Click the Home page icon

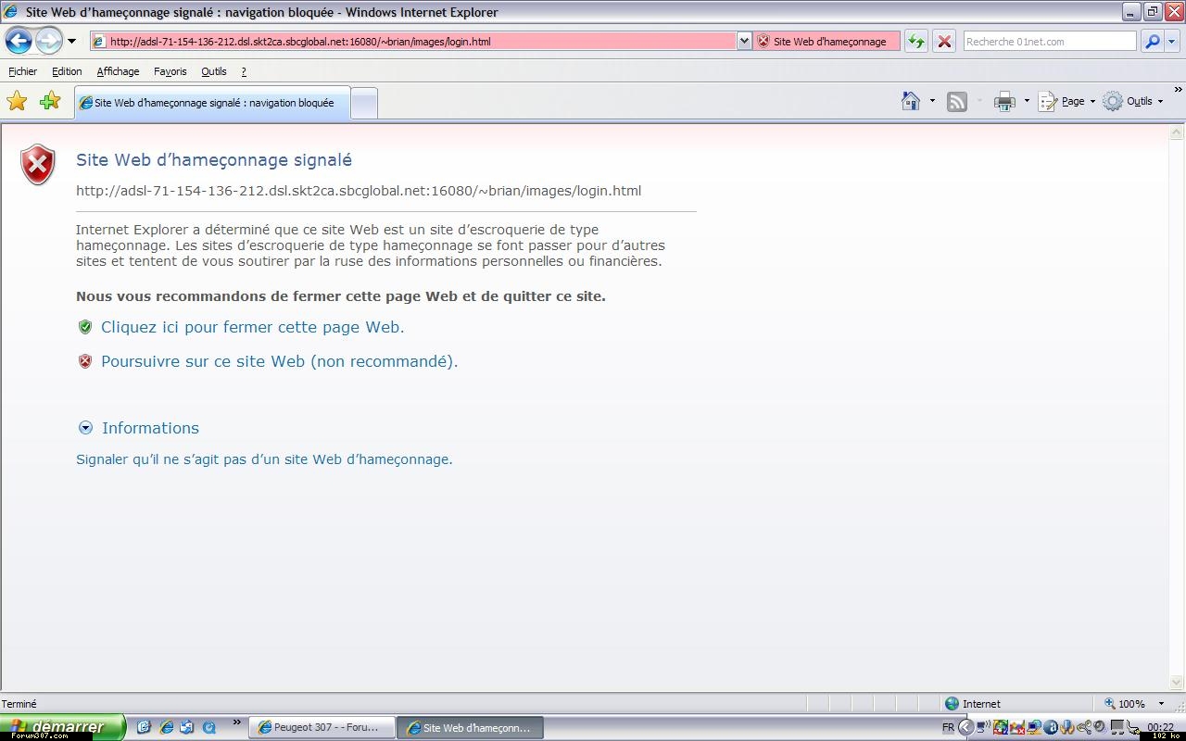(x=911, y=101)
